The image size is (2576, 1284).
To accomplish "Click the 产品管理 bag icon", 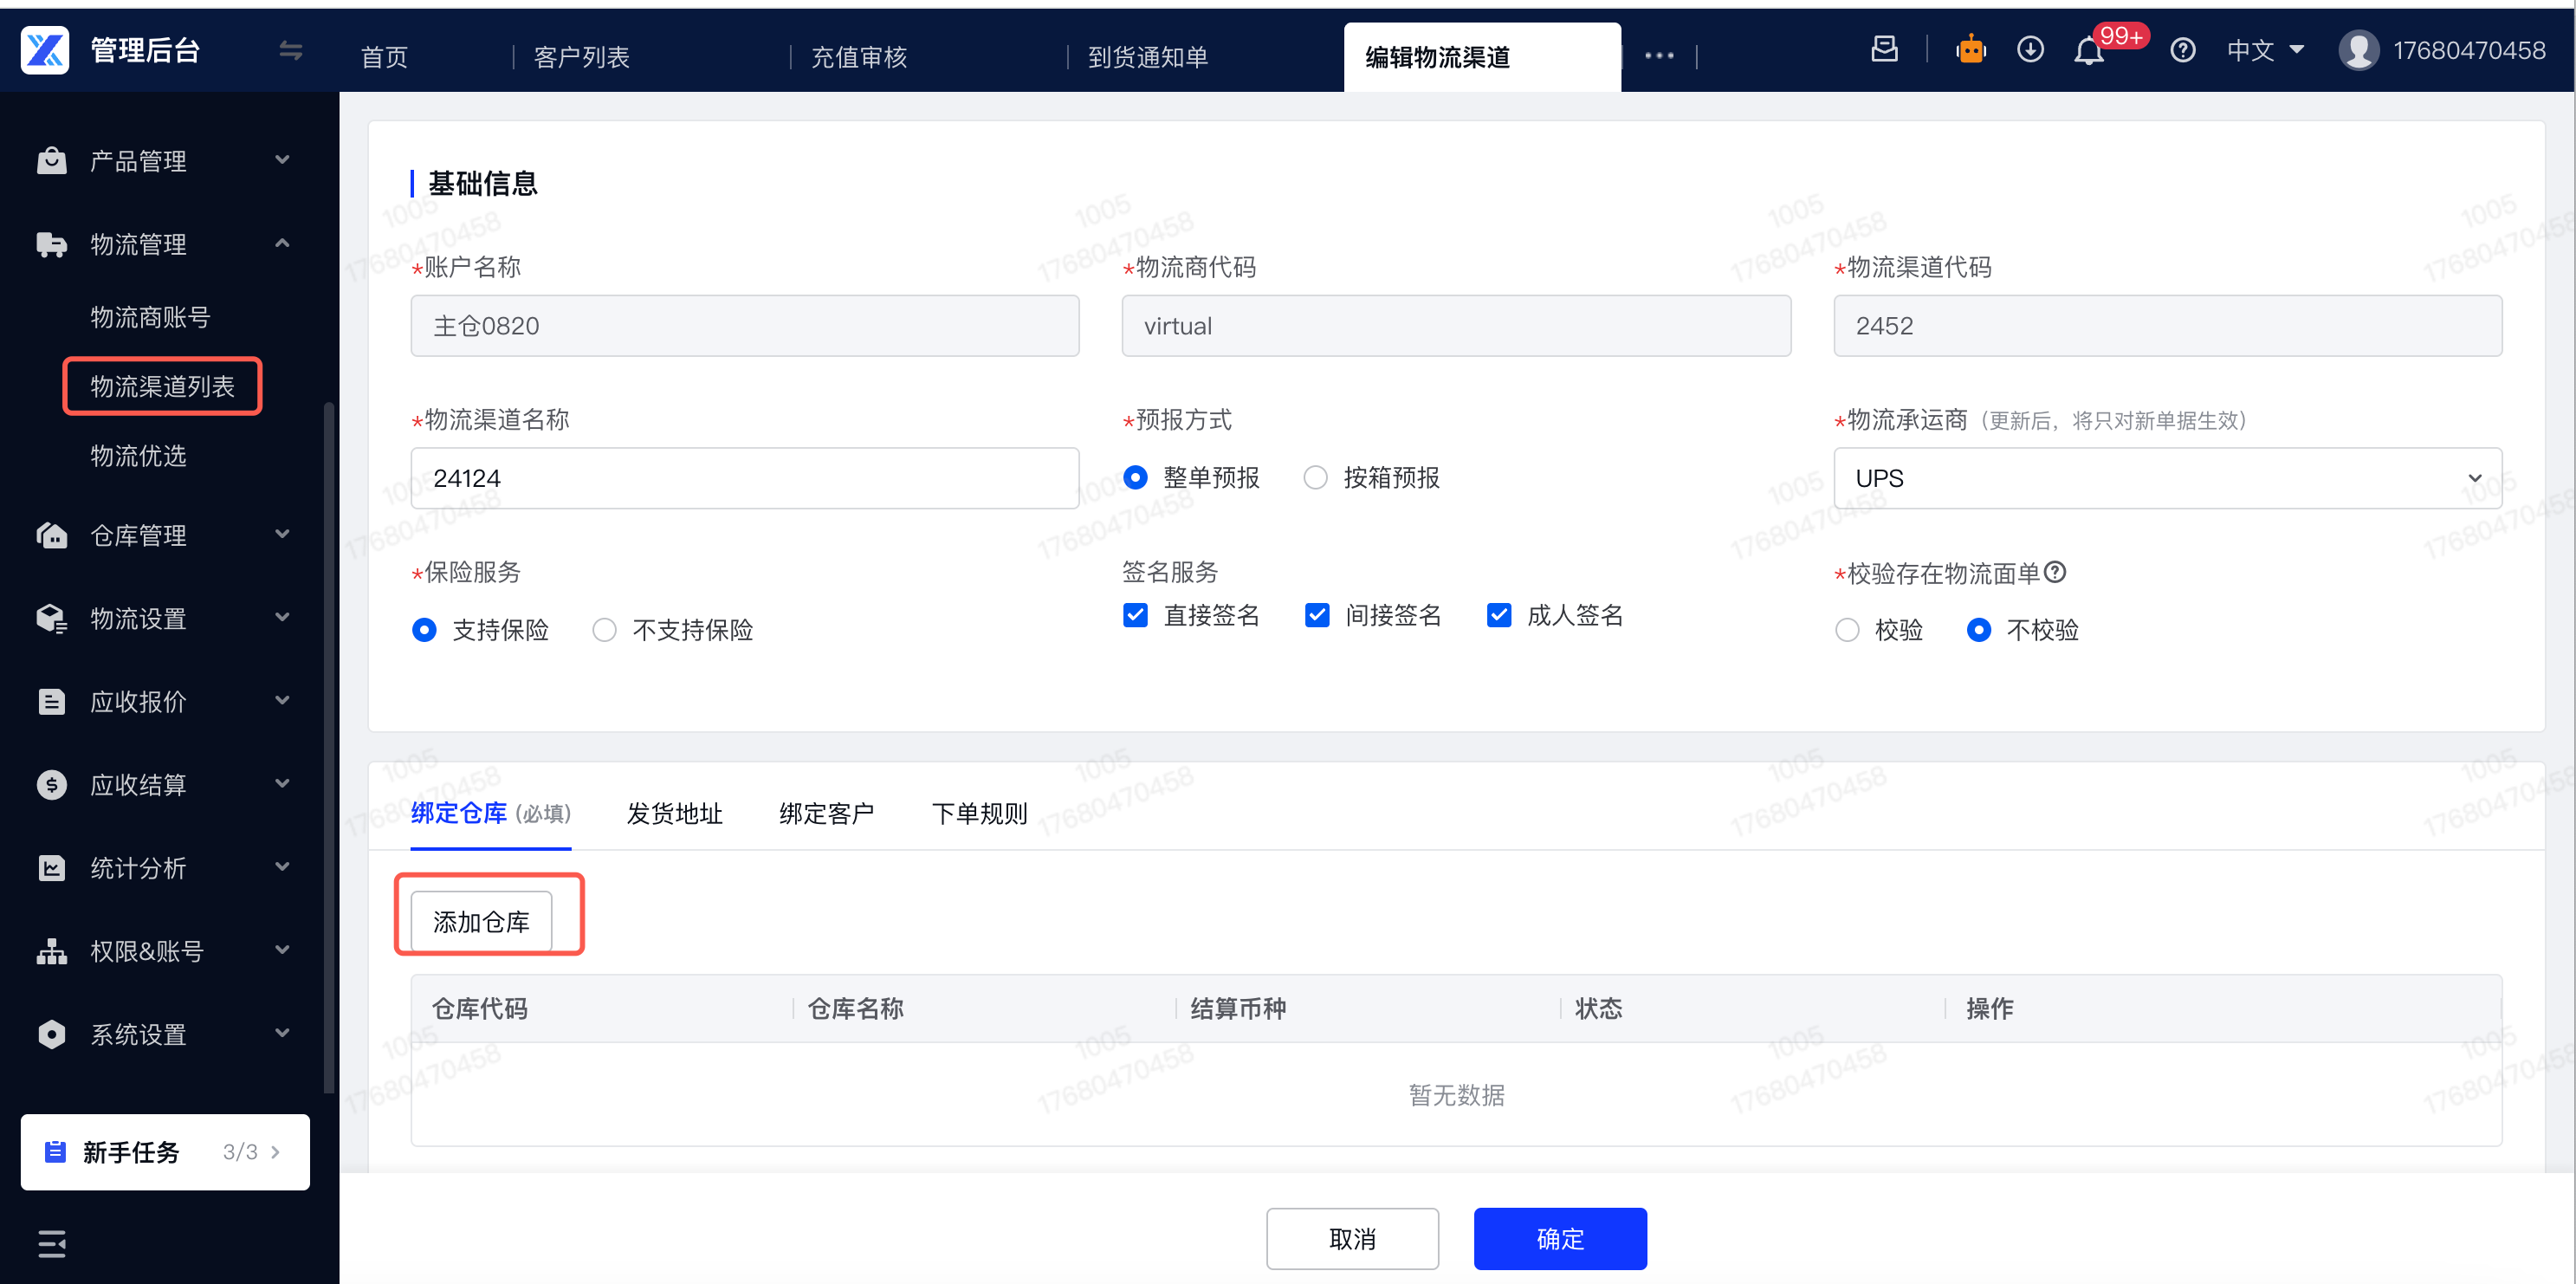I will [x=51, y=161].
